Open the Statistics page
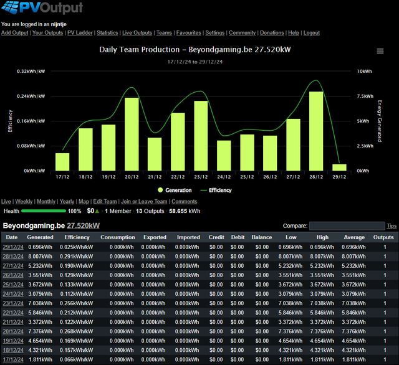Viewport: 399px width, 365px height. [107, 33]
